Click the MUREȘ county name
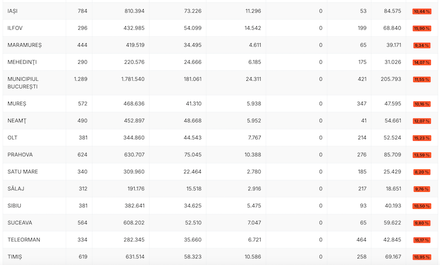 click(17, 104)
